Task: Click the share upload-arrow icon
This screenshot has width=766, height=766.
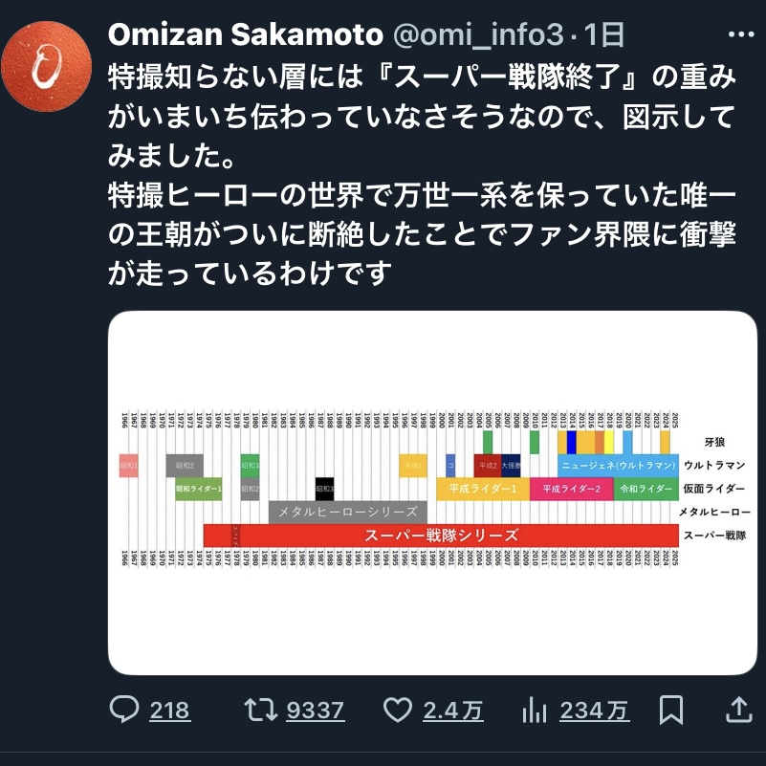Action: [x=738, y=710]
